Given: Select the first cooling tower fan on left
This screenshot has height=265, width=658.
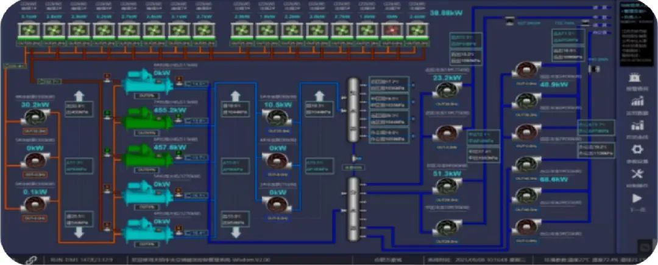Looking at the screenshot, I should (29, 30).
